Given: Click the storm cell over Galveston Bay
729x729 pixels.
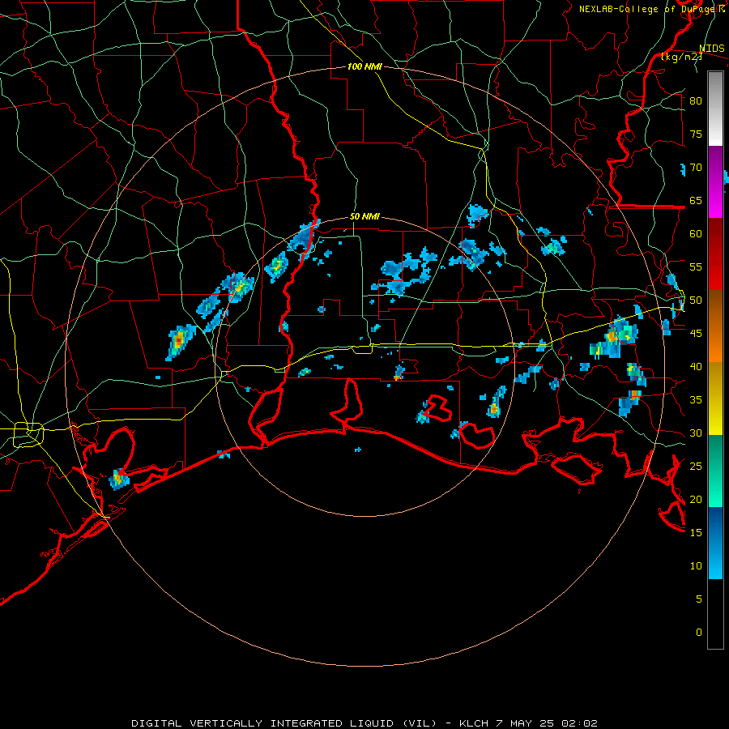Looking at the screenshot, I should click(x=118, y=480).
